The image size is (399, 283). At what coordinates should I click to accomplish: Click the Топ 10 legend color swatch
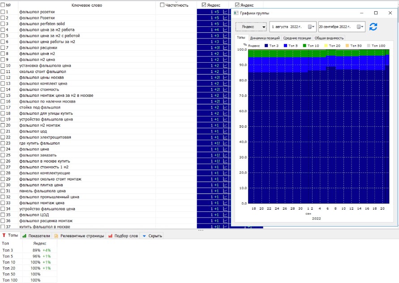click(305, 46)
